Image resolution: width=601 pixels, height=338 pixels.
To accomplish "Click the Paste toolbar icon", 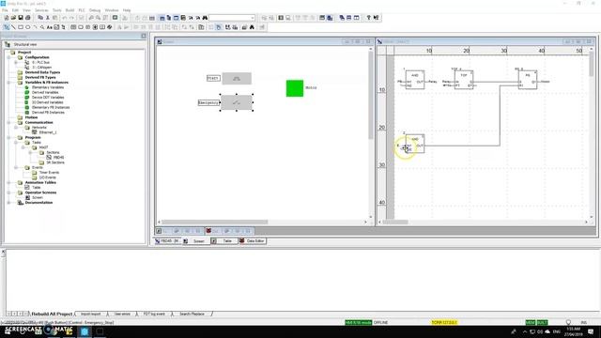I will click(54, 18).
